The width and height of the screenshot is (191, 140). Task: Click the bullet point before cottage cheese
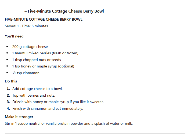(7, 47)
